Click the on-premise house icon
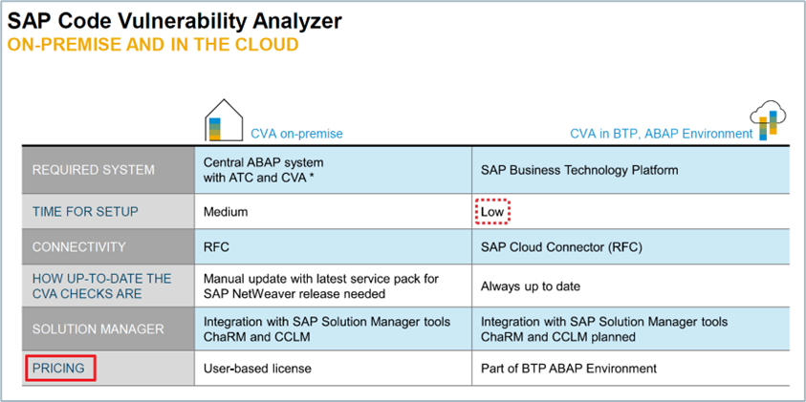The image size is (806, 402). (x=220, y=120)
